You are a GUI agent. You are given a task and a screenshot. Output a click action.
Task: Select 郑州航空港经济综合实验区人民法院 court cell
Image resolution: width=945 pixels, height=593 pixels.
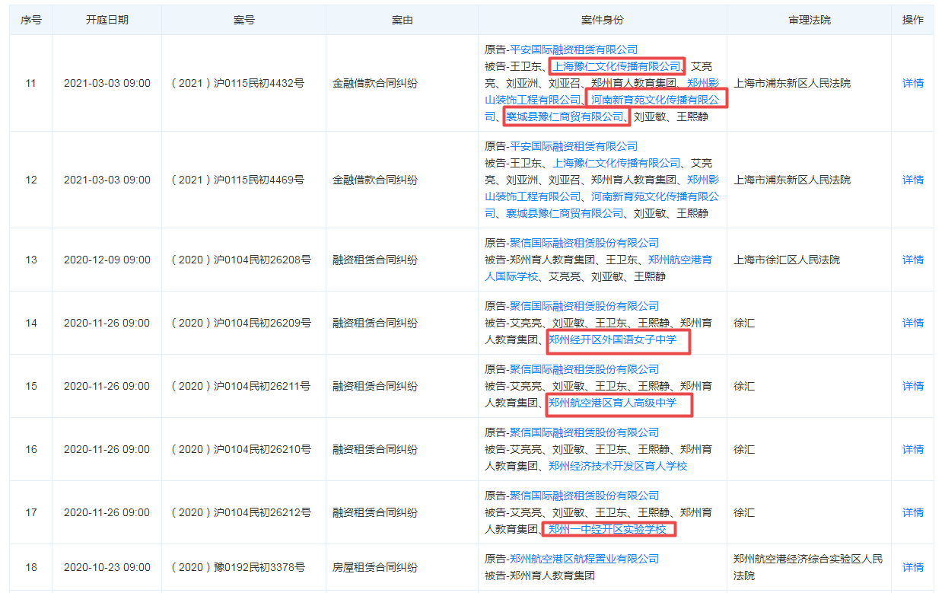[x=809, y=567]
